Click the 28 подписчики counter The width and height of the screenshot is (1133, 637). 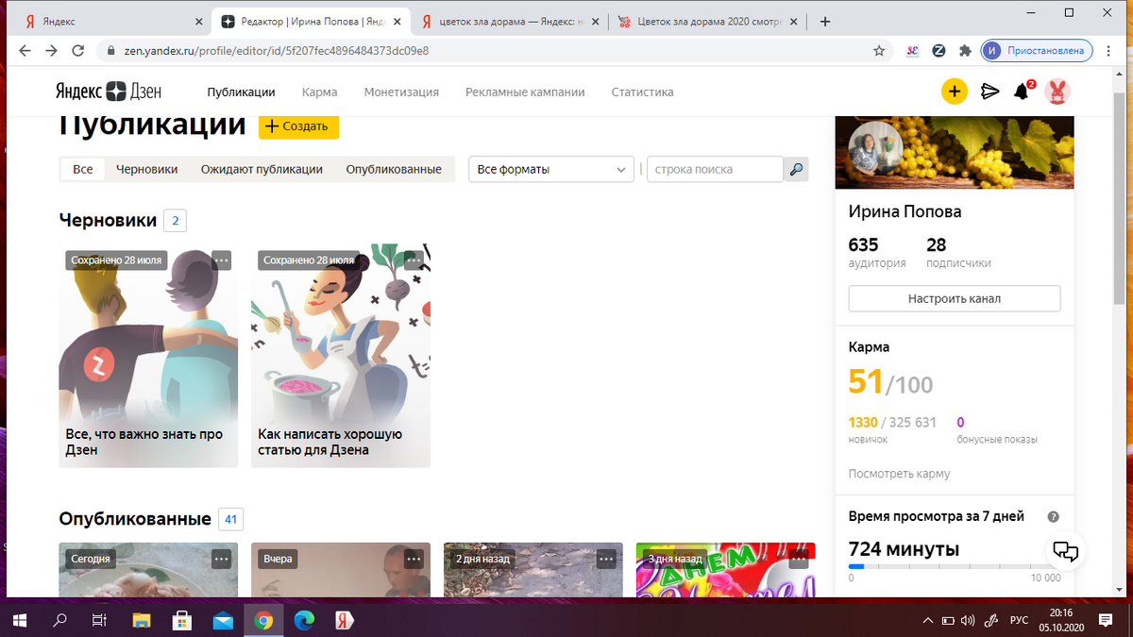click(x=958, y=252)
